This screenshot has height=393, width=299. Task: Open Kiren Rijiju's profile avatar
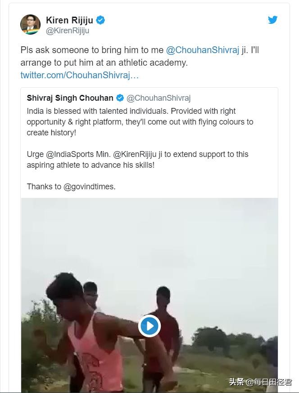tap(30, 24)
